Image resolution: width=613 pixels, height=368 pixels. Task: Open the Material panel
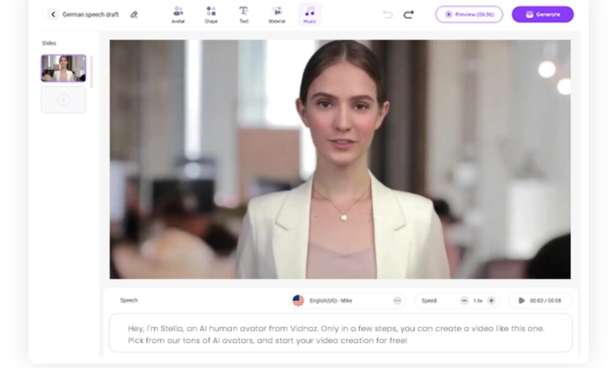pos(276,13)
